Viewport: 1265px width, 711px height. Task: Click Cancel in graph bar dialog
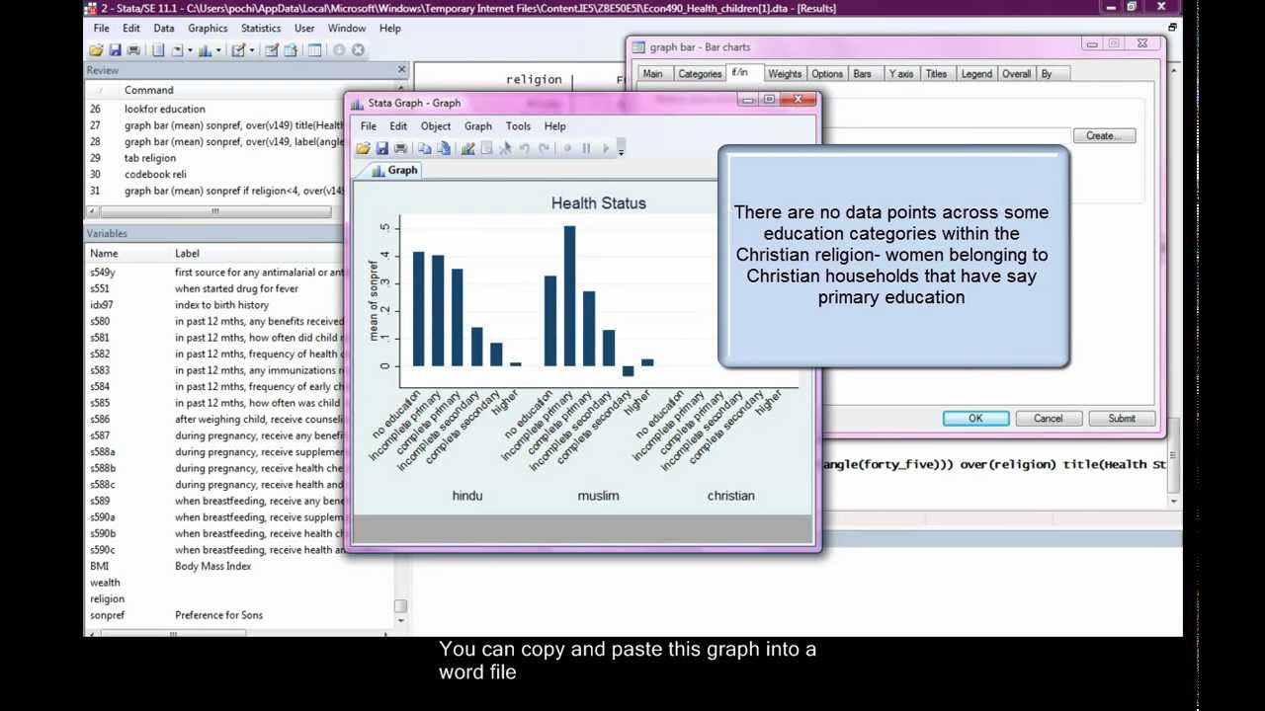[1049, 419]
